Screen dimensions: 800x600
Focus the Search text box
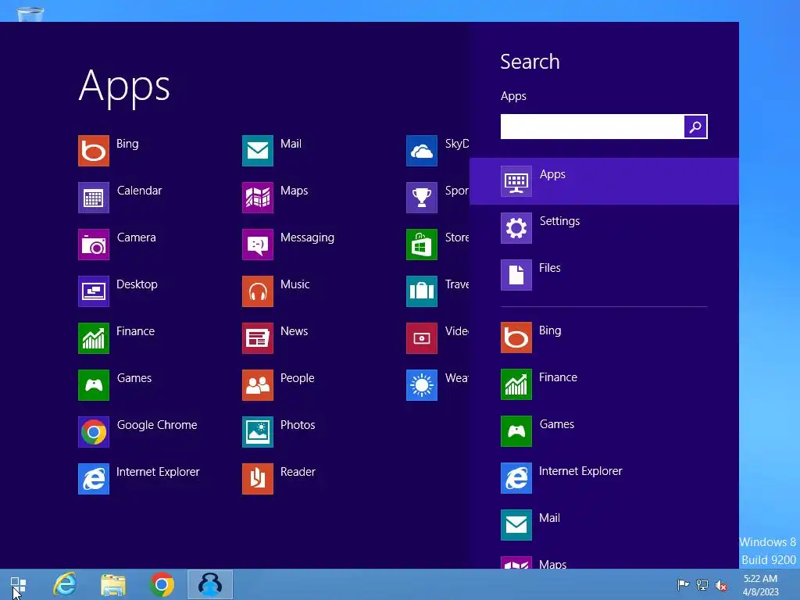coord(592,127)
